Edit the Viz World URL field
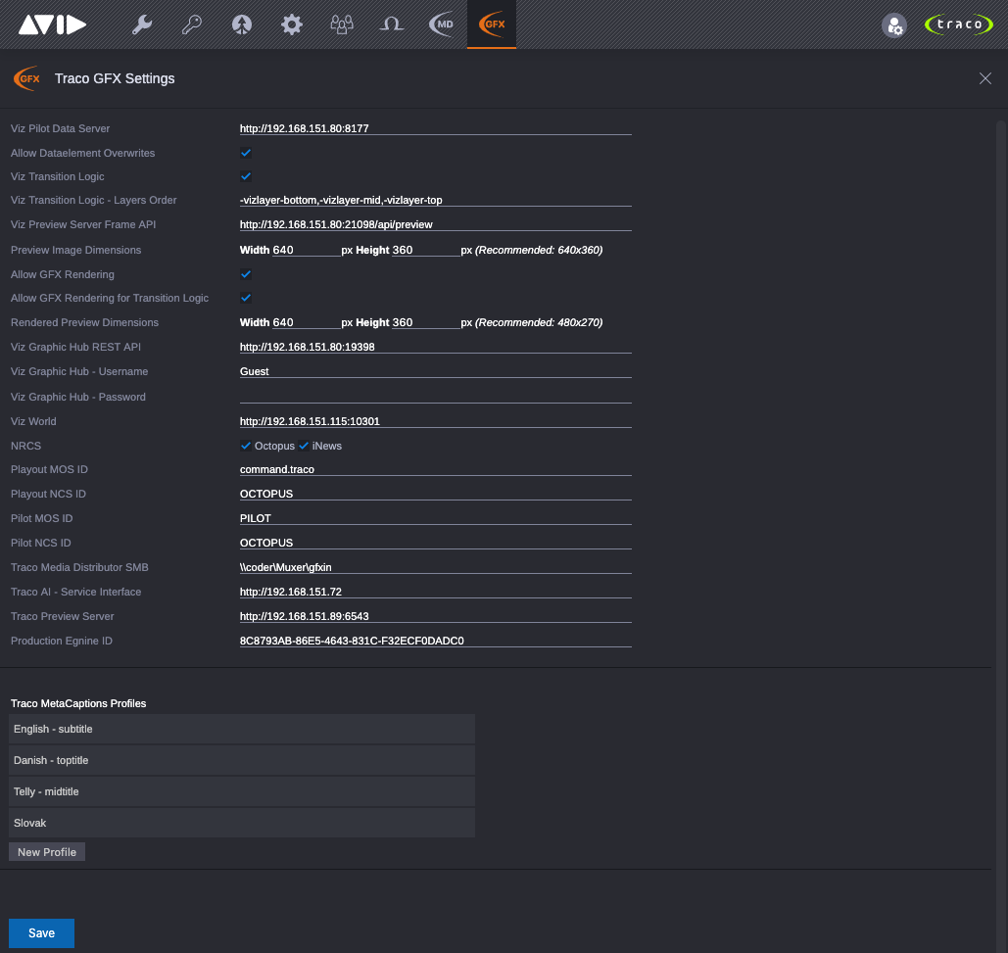 [x=435, y=421]
